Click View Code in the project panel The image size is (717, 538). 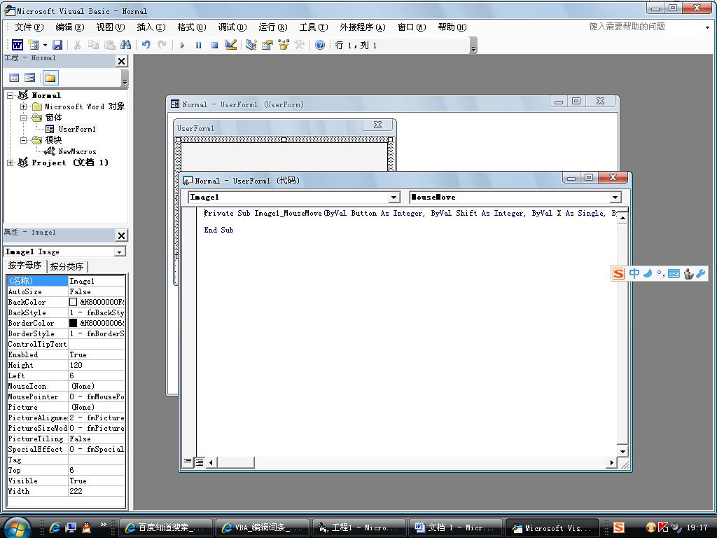pyautogui.click(x=14, y=78)
